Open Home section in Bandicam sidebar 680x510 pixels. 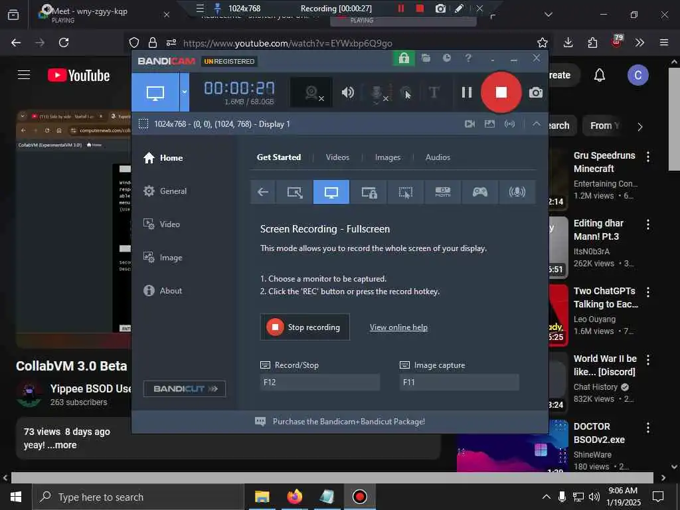coord(163,158)
